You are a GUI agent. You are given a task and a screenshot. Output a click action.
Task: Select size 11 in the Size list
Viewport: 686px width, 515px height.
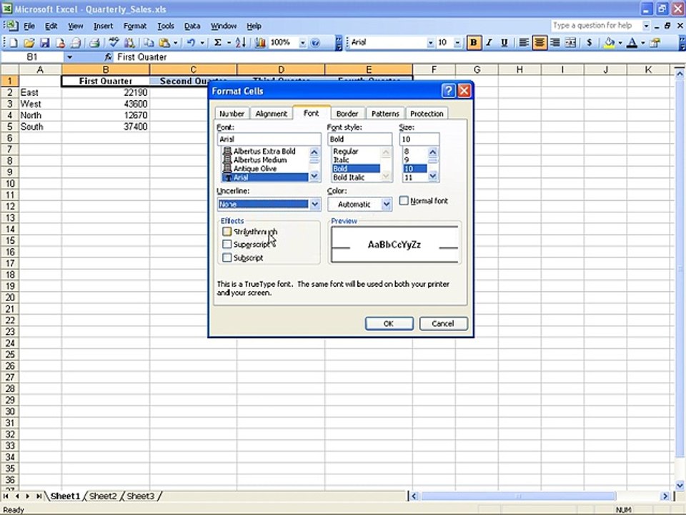click(x=414, y=177)
